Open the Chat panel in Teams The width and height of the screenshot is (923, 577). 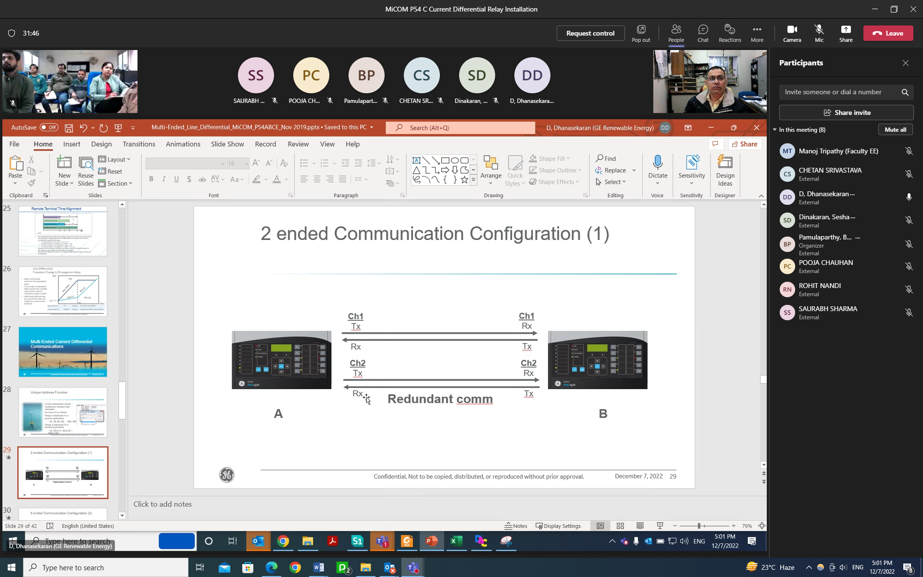703,33
